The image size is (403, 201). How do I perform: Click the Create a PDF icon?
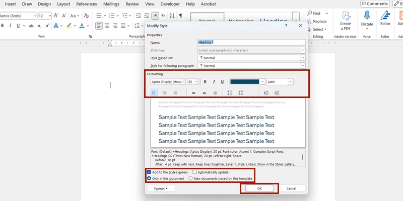click(346, 16)
